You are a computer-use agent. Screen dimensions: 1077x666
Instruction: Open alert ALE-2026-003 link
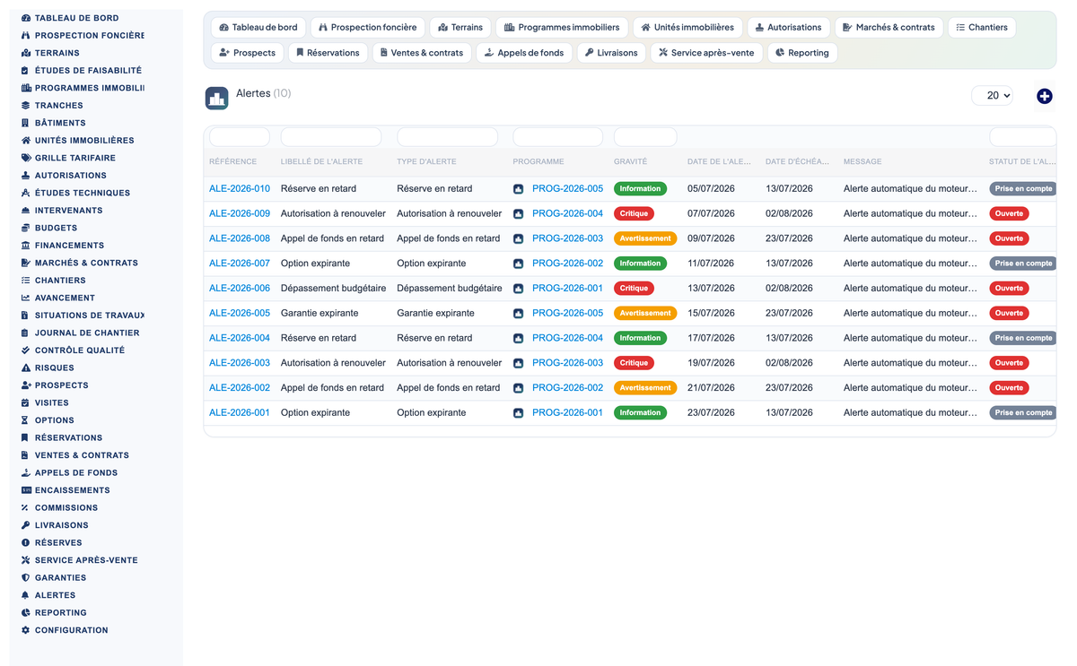tap(240, 363)
